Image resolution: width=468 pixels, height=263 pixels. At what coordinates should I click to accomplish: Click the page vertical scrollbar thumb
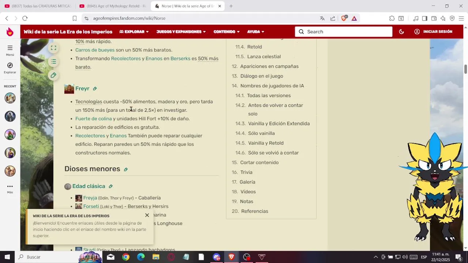[x=465, y=69]
